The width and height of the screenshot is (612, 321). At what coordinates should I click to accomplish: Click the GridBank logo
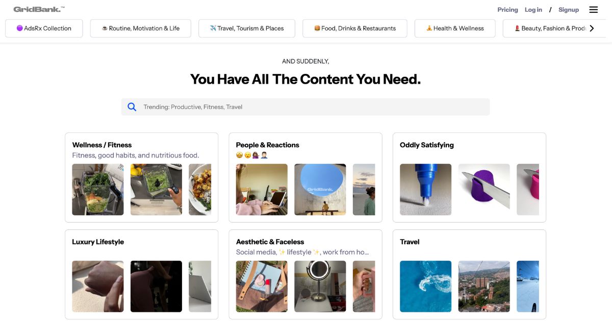point(39,9)
